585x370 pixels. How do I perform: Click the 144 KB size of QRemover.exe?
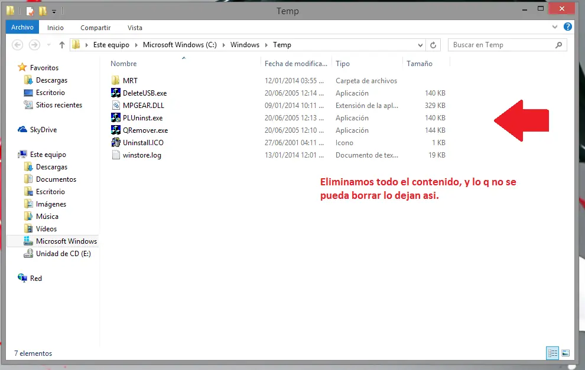point(435,130)
